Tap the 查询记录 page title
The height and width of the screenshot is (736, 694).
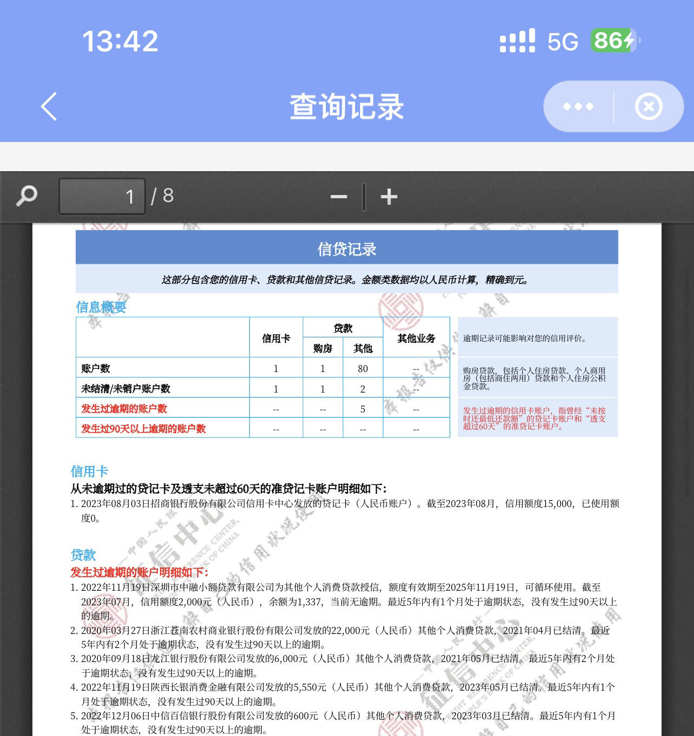tap(347, 106)
